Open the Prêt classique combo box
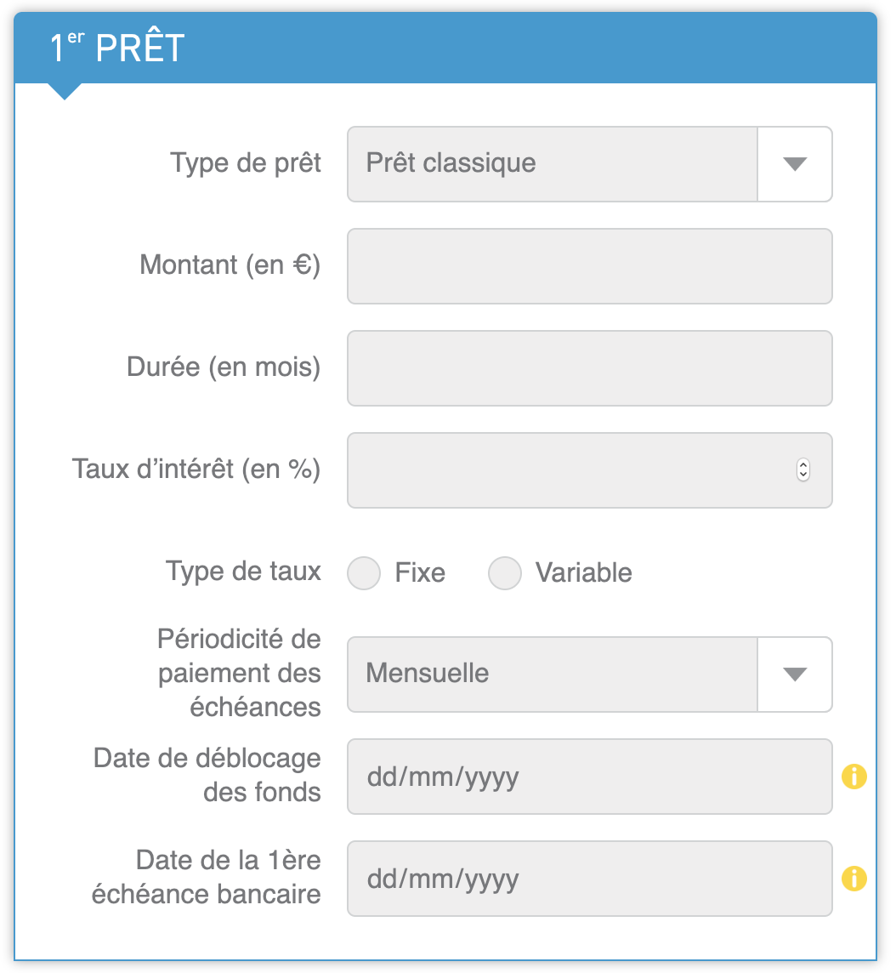 [x=590, y=164]
